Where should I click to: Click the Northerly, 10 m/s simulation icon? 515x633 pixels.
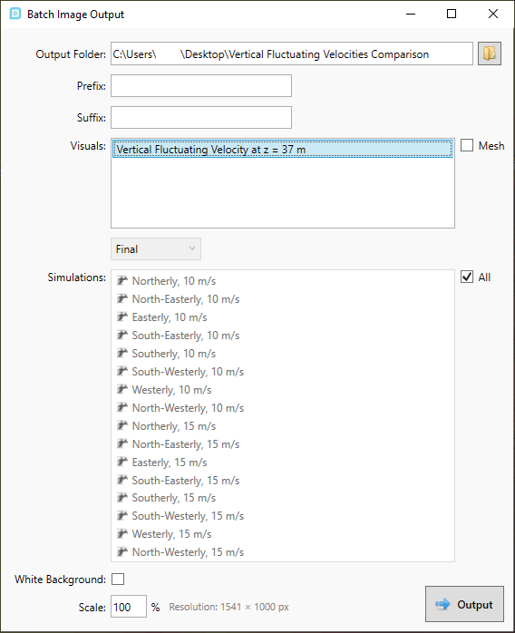[122, 280]
